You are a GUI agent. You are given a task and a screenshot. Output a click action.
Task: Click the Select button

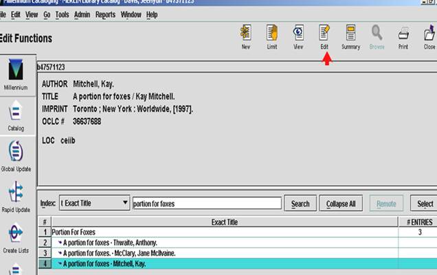click(425, 204)
